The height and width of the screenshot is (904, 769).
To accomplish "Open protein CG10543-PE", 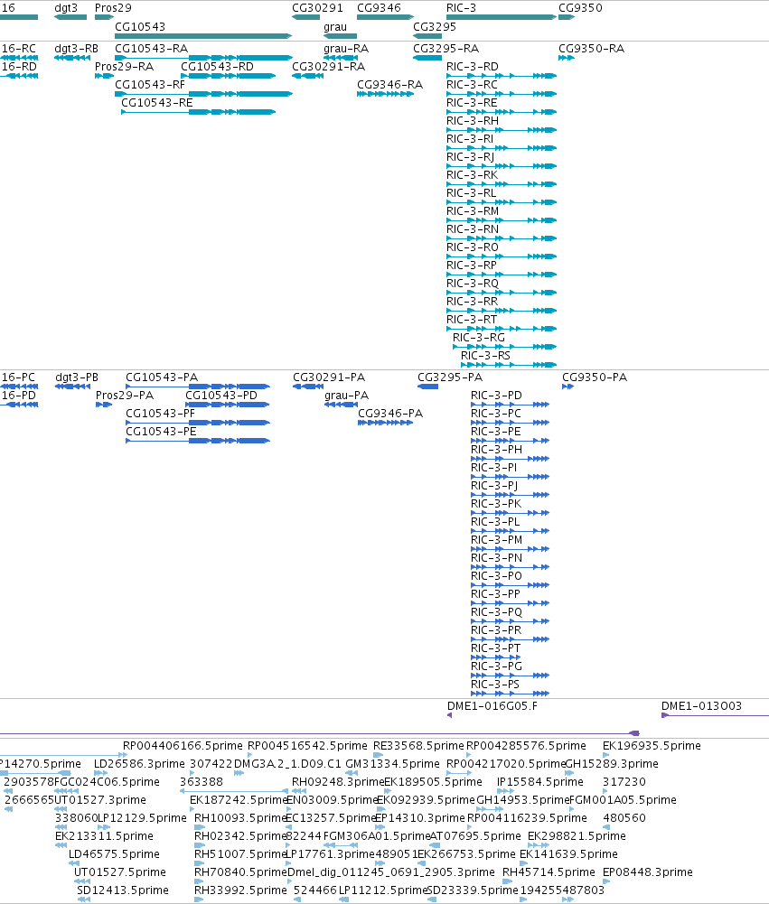I will coord(161,432).
